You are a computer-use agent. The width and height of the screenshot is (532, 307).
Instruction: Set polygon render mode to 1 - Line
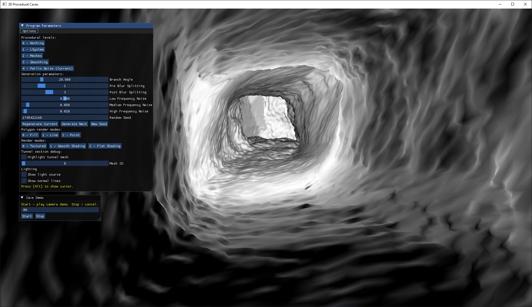[x=50, y=135]
